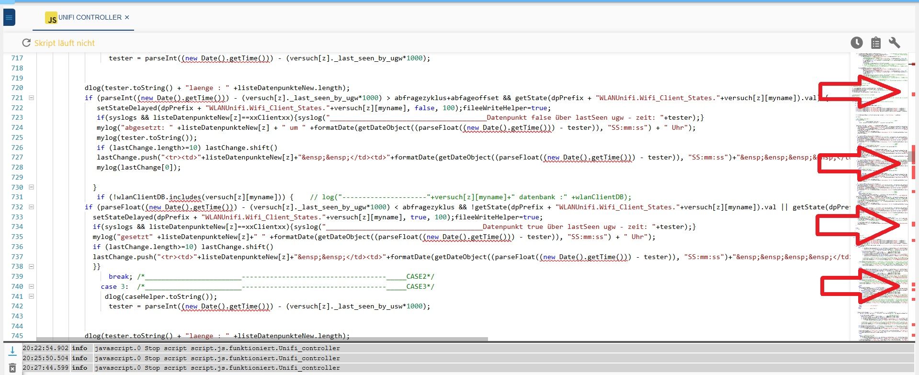Image resolution: width=919 pixels, height=375 pixels.
Task: Click 'info' level in first log row
Action: (x=79, y=348)
